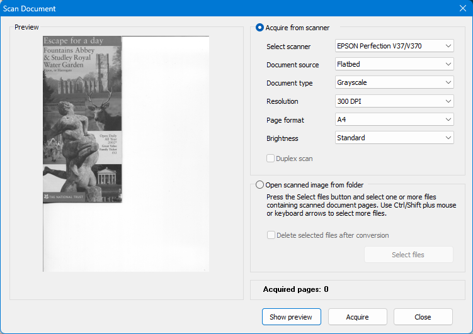Click the Show preview button
Viewport: 473px width, 334px height.
pyautogui.click(x=291, y=317)
